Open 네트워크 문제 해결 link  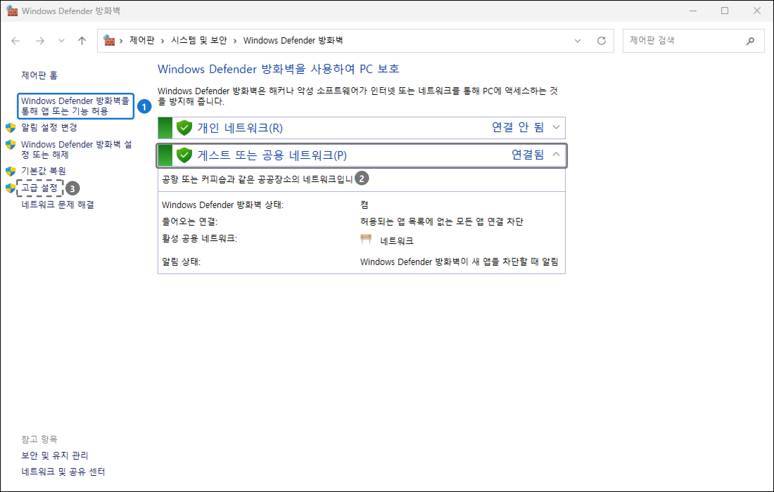(x=58, y=205)
